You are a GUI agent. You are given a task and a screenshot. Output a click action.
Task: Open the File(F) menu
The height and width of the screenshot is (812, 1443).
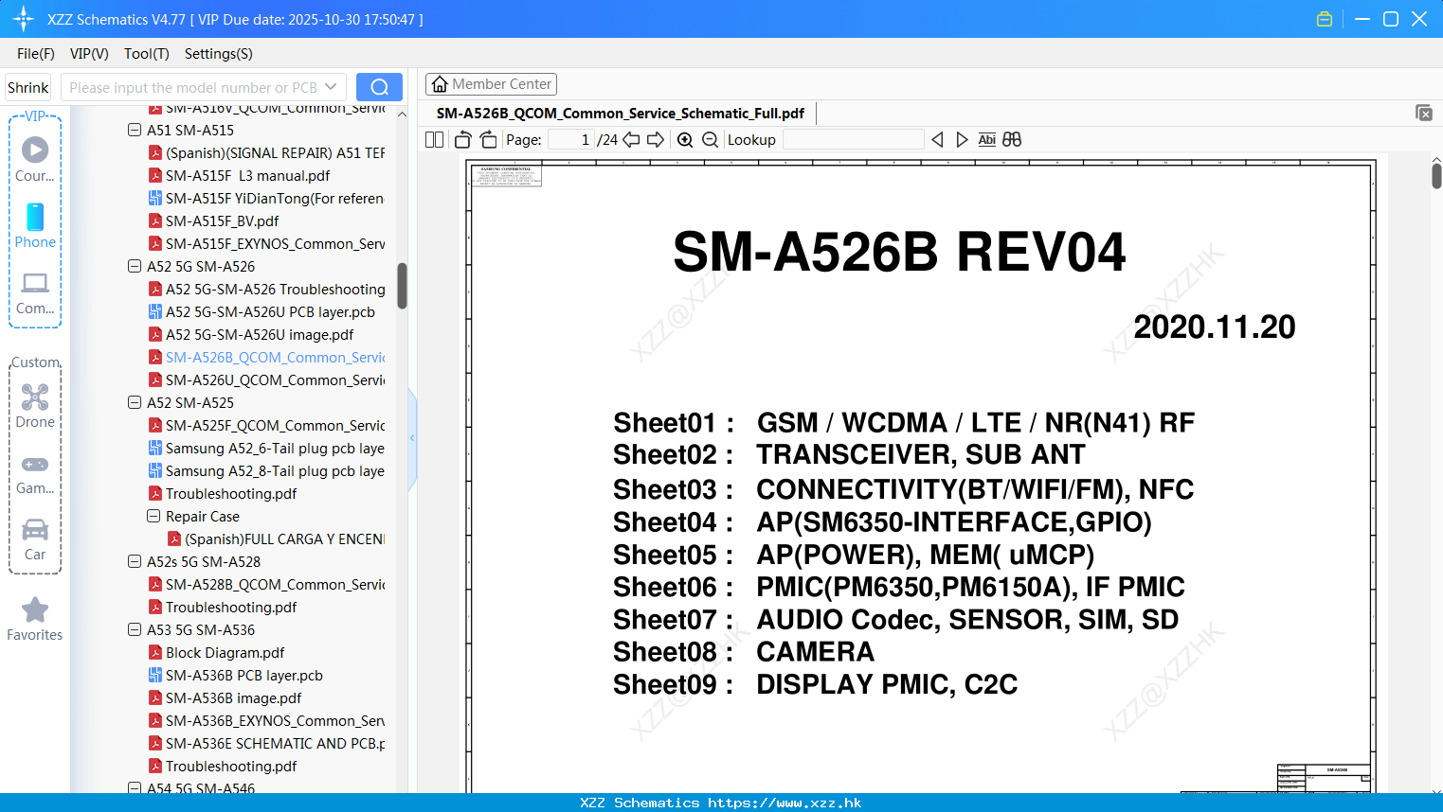click(36, 54)
